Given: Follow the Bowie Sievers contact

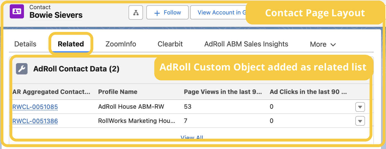Looking at the screenshot, I should 167,13.
